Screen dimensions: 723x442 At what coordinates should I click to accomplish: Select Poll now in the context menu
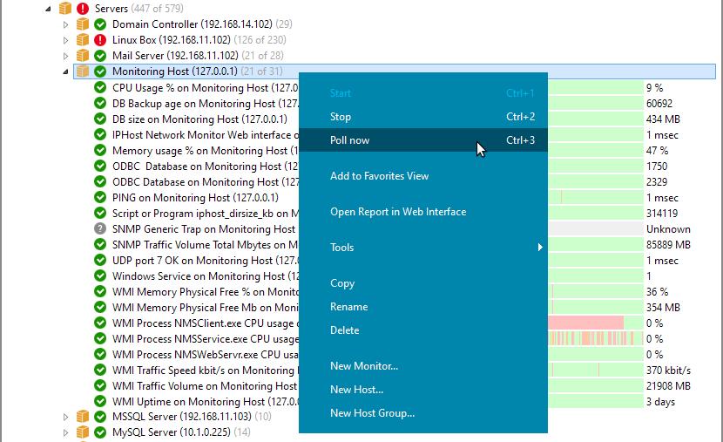(x=423, y=139)
